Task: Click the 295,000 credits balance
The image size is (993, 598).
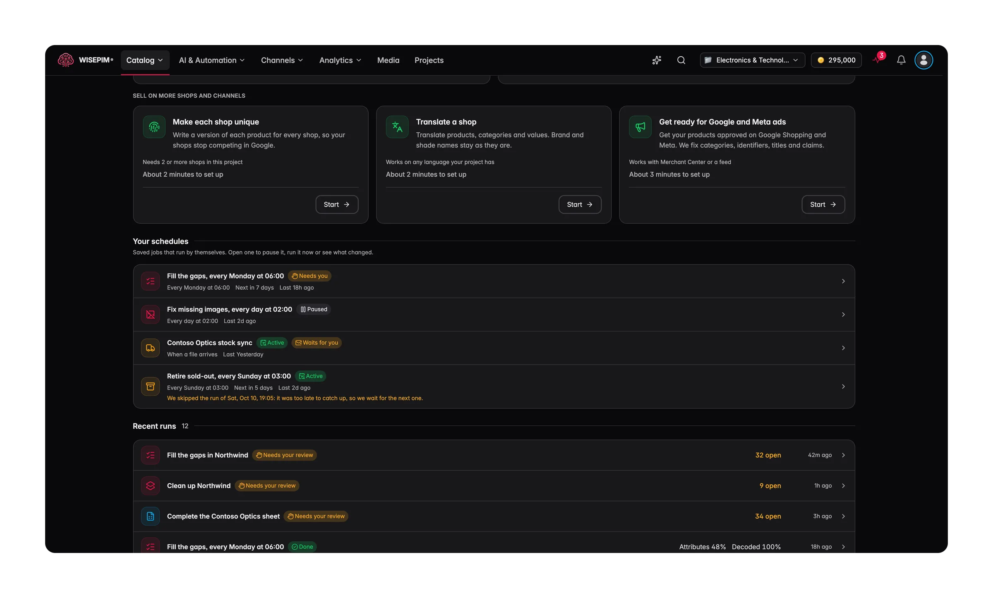Action: (x=836, y=60)
